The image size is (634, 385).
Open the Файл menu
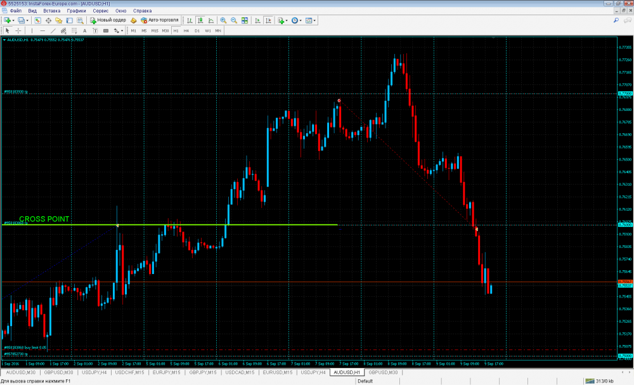point(16,11)
